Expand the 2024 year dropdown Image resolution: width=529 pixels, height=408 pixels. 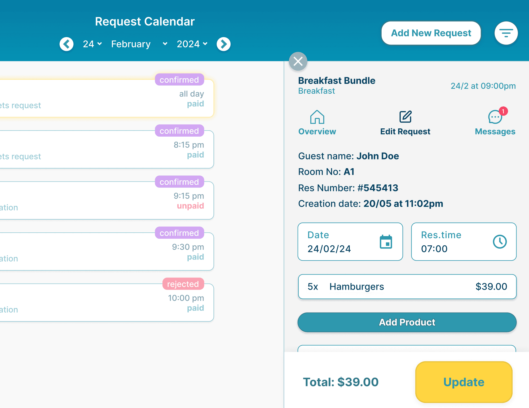192,44
